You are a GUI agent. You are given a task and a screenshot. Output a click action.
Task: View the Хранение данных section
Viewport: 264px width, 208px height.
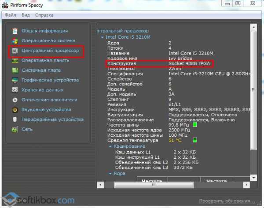42,90
